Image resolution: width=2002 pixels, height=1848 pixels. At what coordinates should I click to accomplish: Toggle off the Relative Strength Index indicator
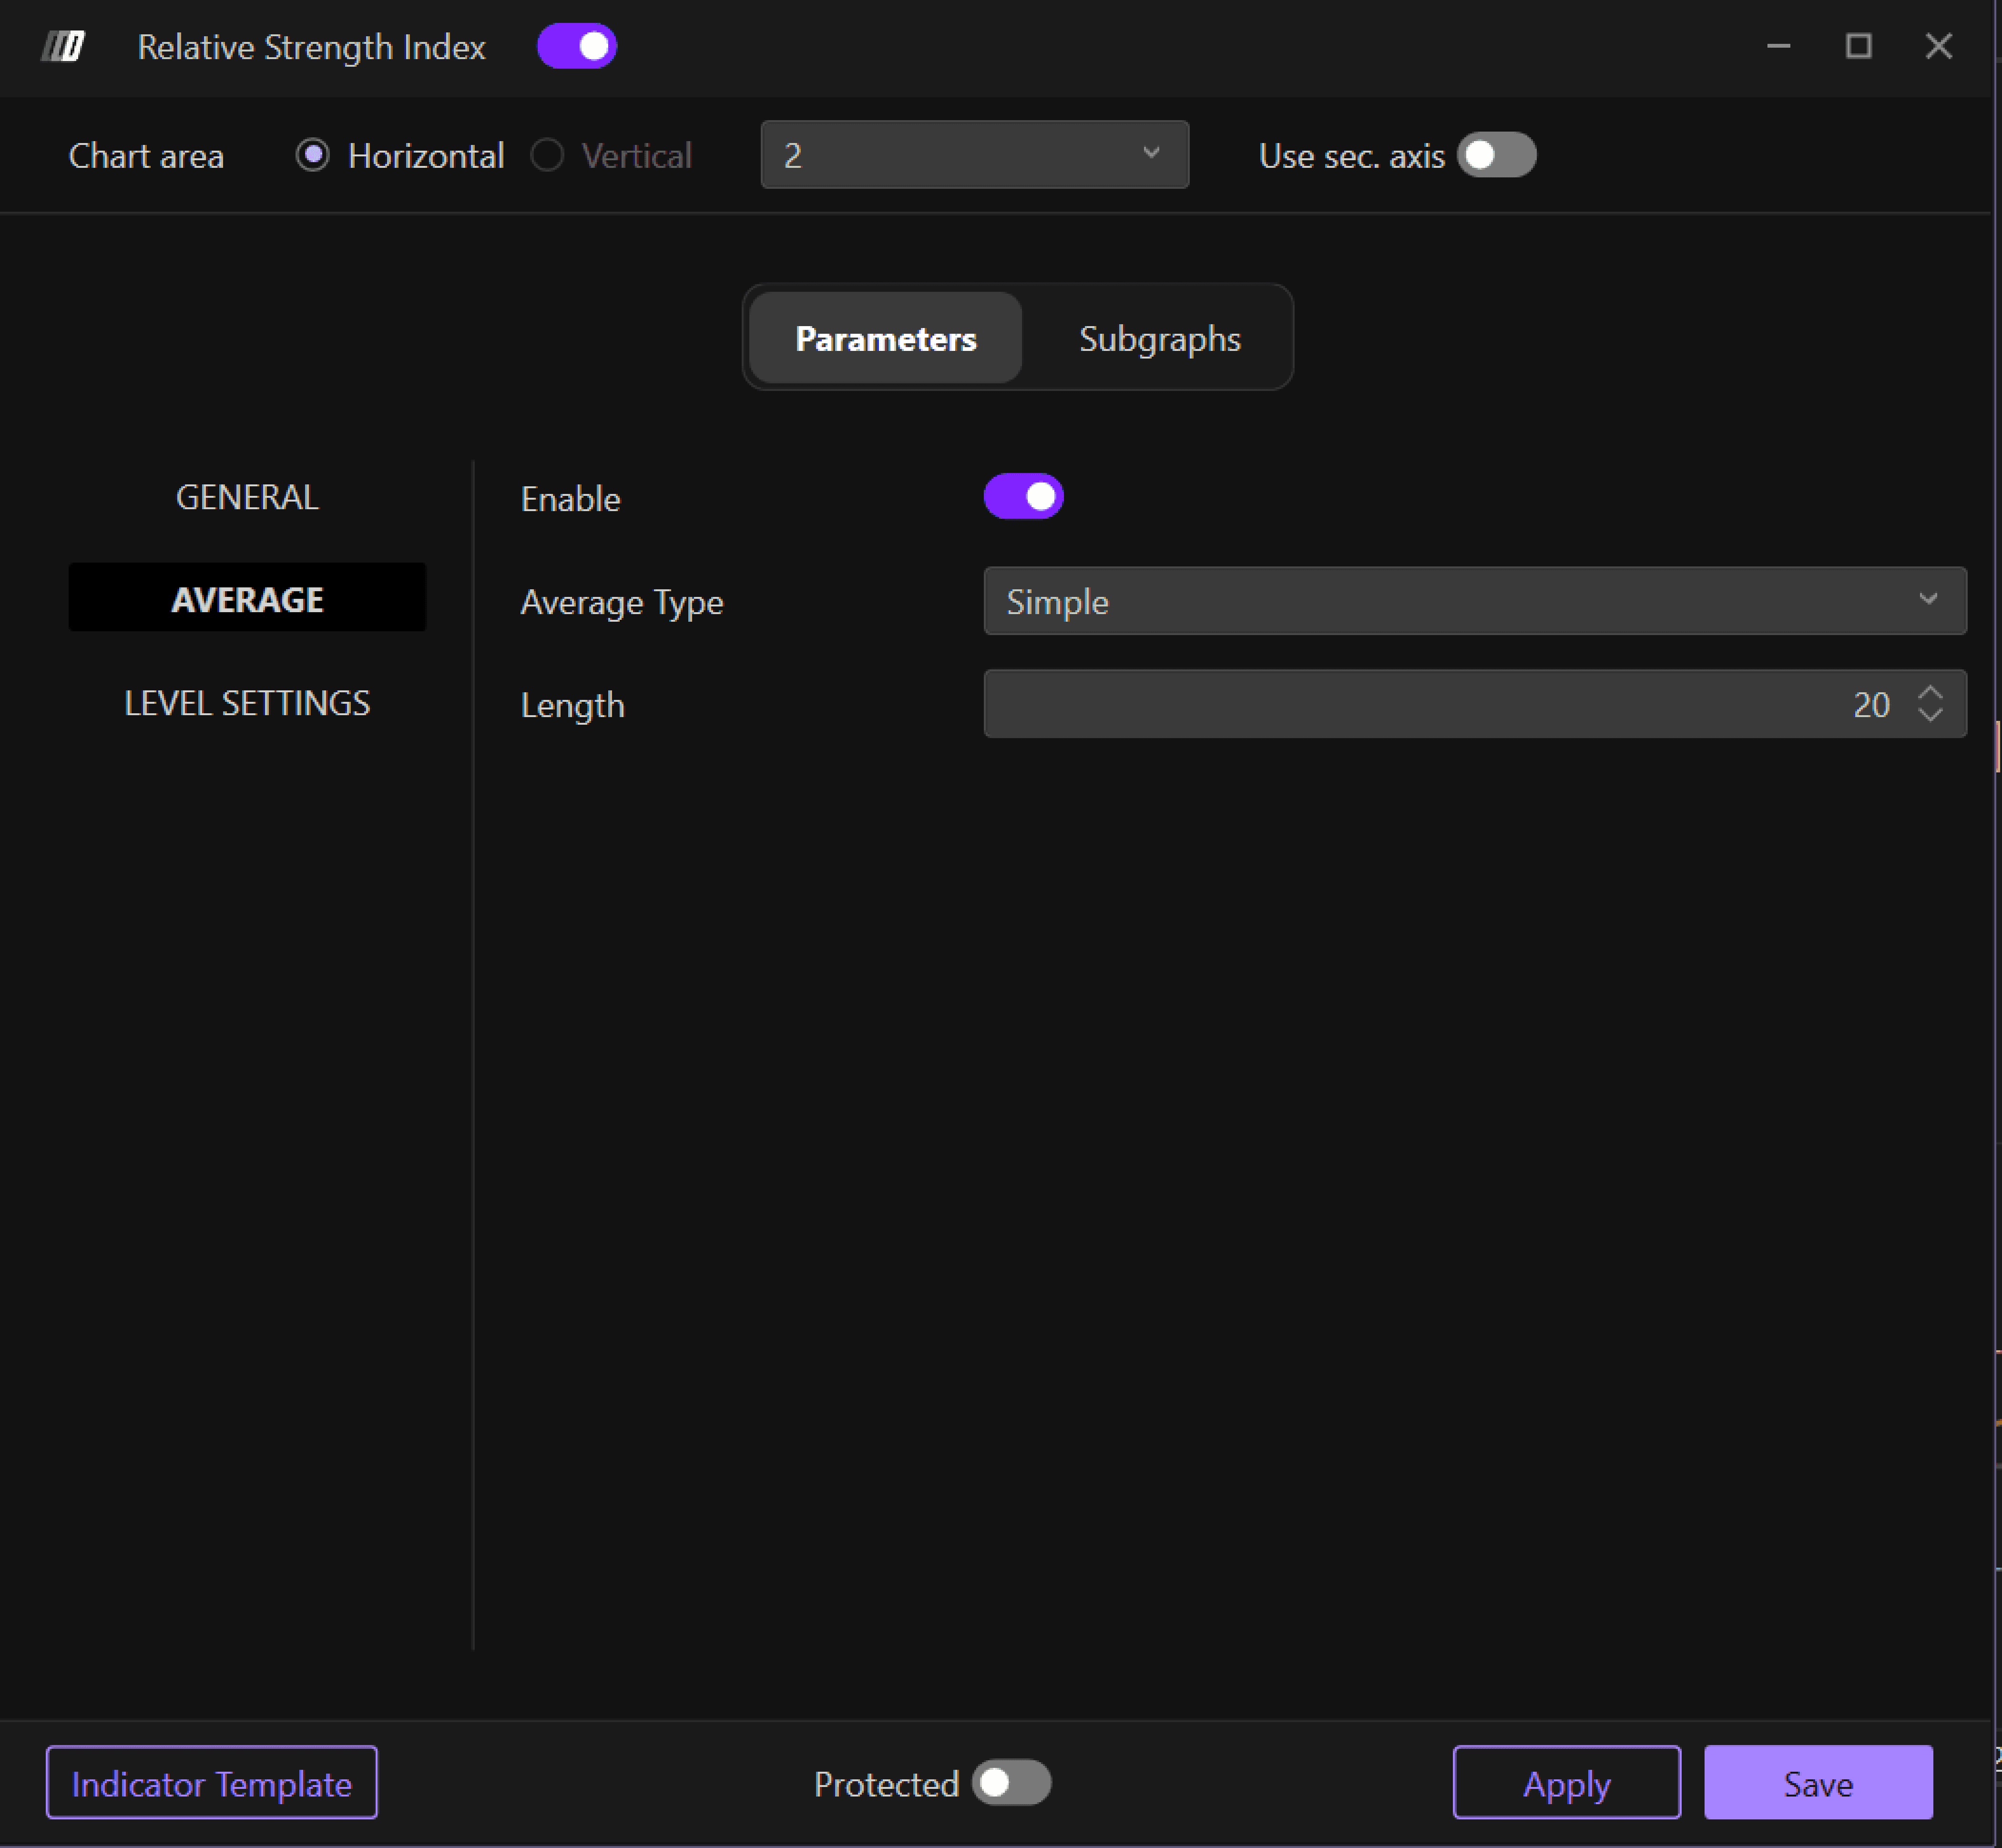pos(577,46)
